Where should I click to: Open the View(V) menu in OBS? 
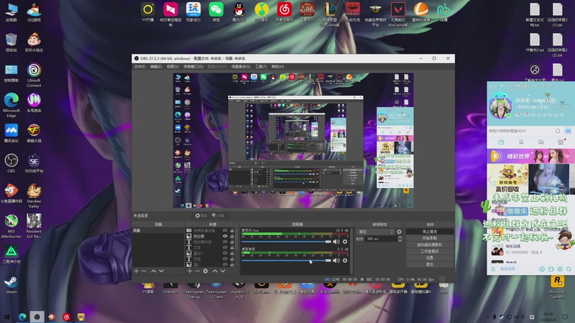coord(172,67)
